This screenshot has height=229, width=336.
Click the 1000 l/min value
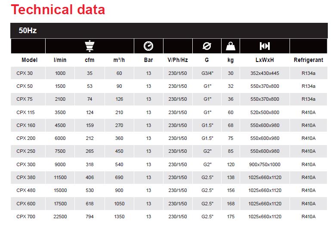coord(60,73)
